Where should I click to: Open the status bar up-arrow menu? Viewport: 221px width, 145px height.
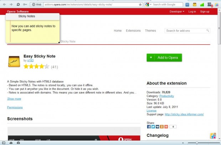(x=183, y=143)
